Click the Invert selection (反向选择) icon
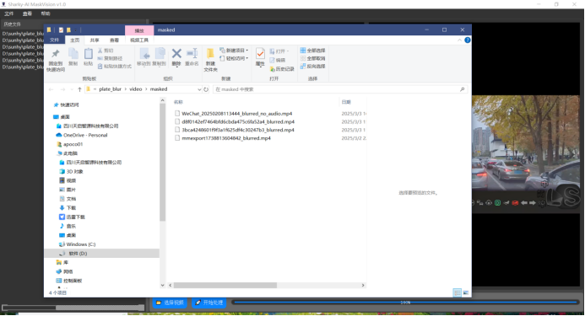This screenshot has width=585, height=316. (x=312, y=67)
